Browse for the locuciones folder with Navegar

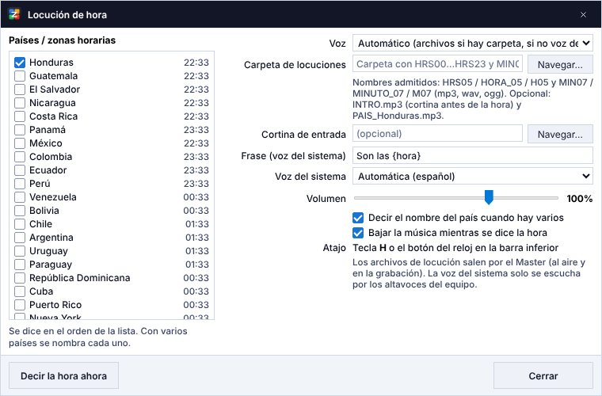(x=560, y=64)
